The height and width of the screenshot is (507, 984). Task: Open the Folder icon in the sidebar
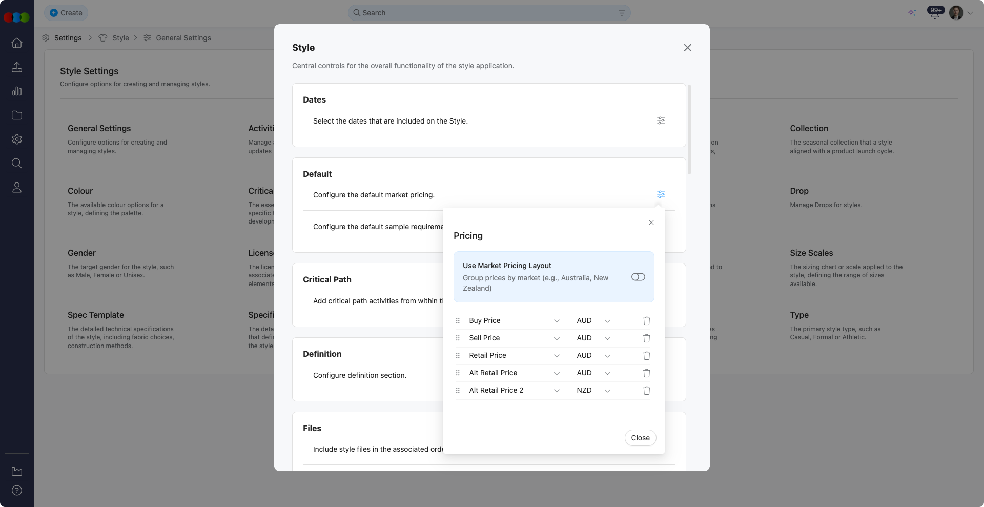[x=17, y=115]
